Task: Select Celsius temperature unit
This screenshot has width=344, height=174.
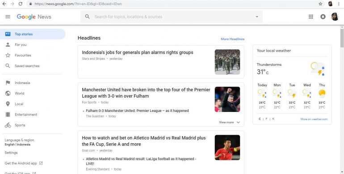Action: coord(260,119)
